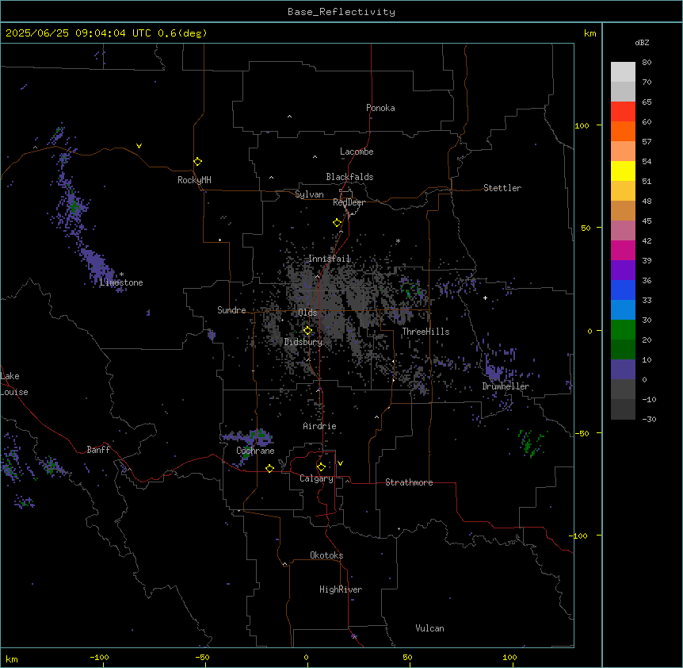The width and height of the screenshot is (683, 668).
Task: Click the Sundre city label
Action: (x=231, y=310)
